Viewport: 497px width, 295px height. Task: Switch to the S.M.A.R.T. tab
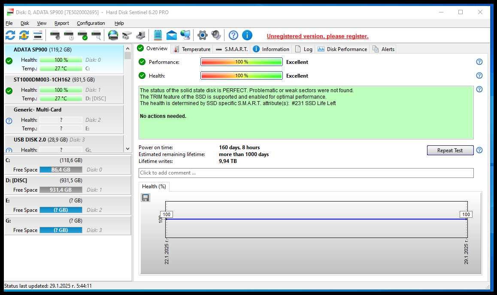(232, 49)
